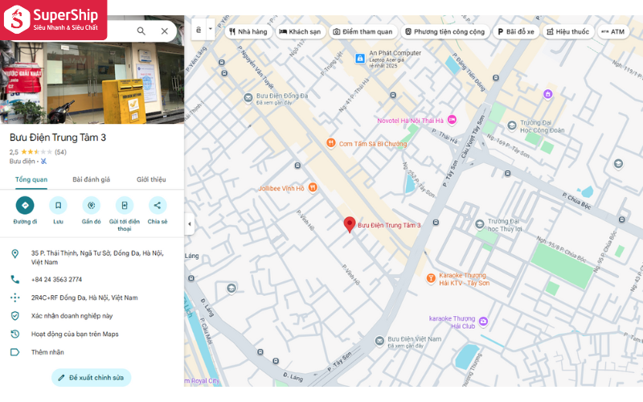The width and height of the screenshot is (643, 402).
Task: Filter the map by Nhà hàng
Action: 248,31
